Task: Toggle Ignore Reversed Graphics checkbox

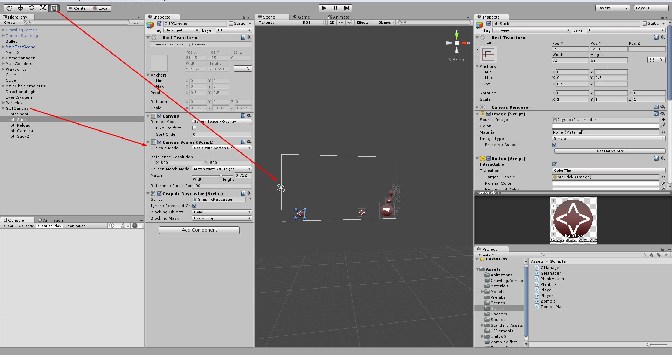Action: 194,206
